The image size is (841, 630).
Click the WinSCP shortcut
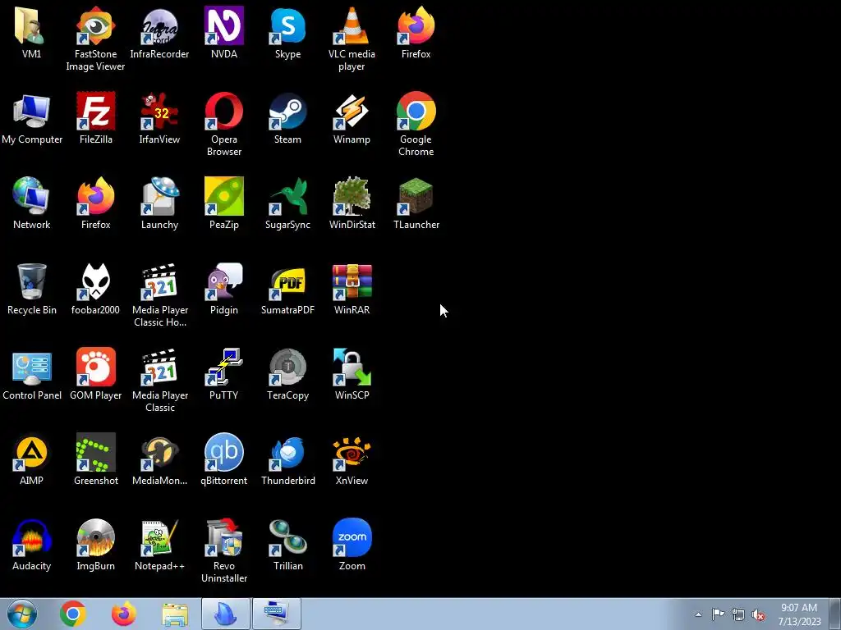[x=352, y=367]
